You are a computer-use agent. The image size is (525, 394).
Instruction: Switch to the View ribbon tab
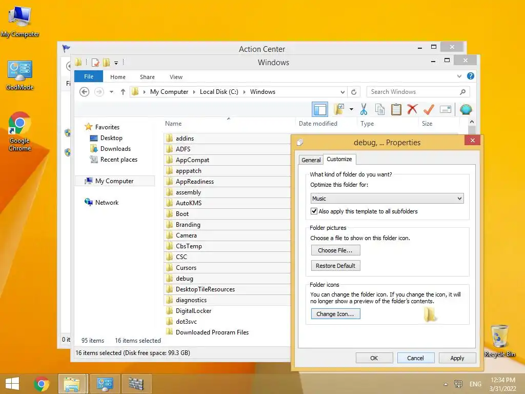[x=176, y=77]
